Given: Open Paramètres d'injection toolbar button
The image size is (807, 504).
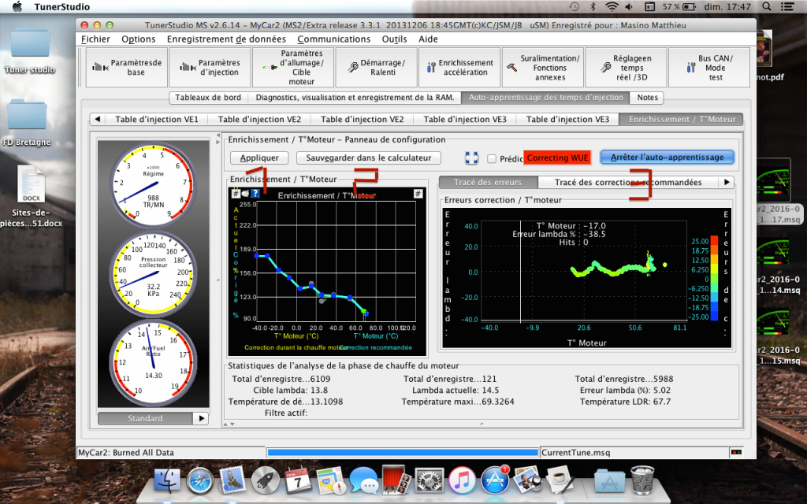Looking at the screenshot, I should coord(210,68).
